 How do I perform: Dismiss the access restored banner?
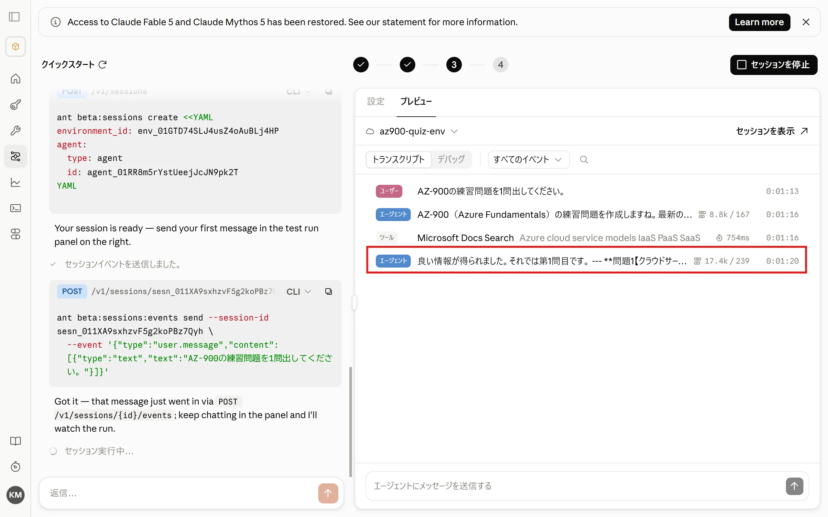(x=806, y=22)
